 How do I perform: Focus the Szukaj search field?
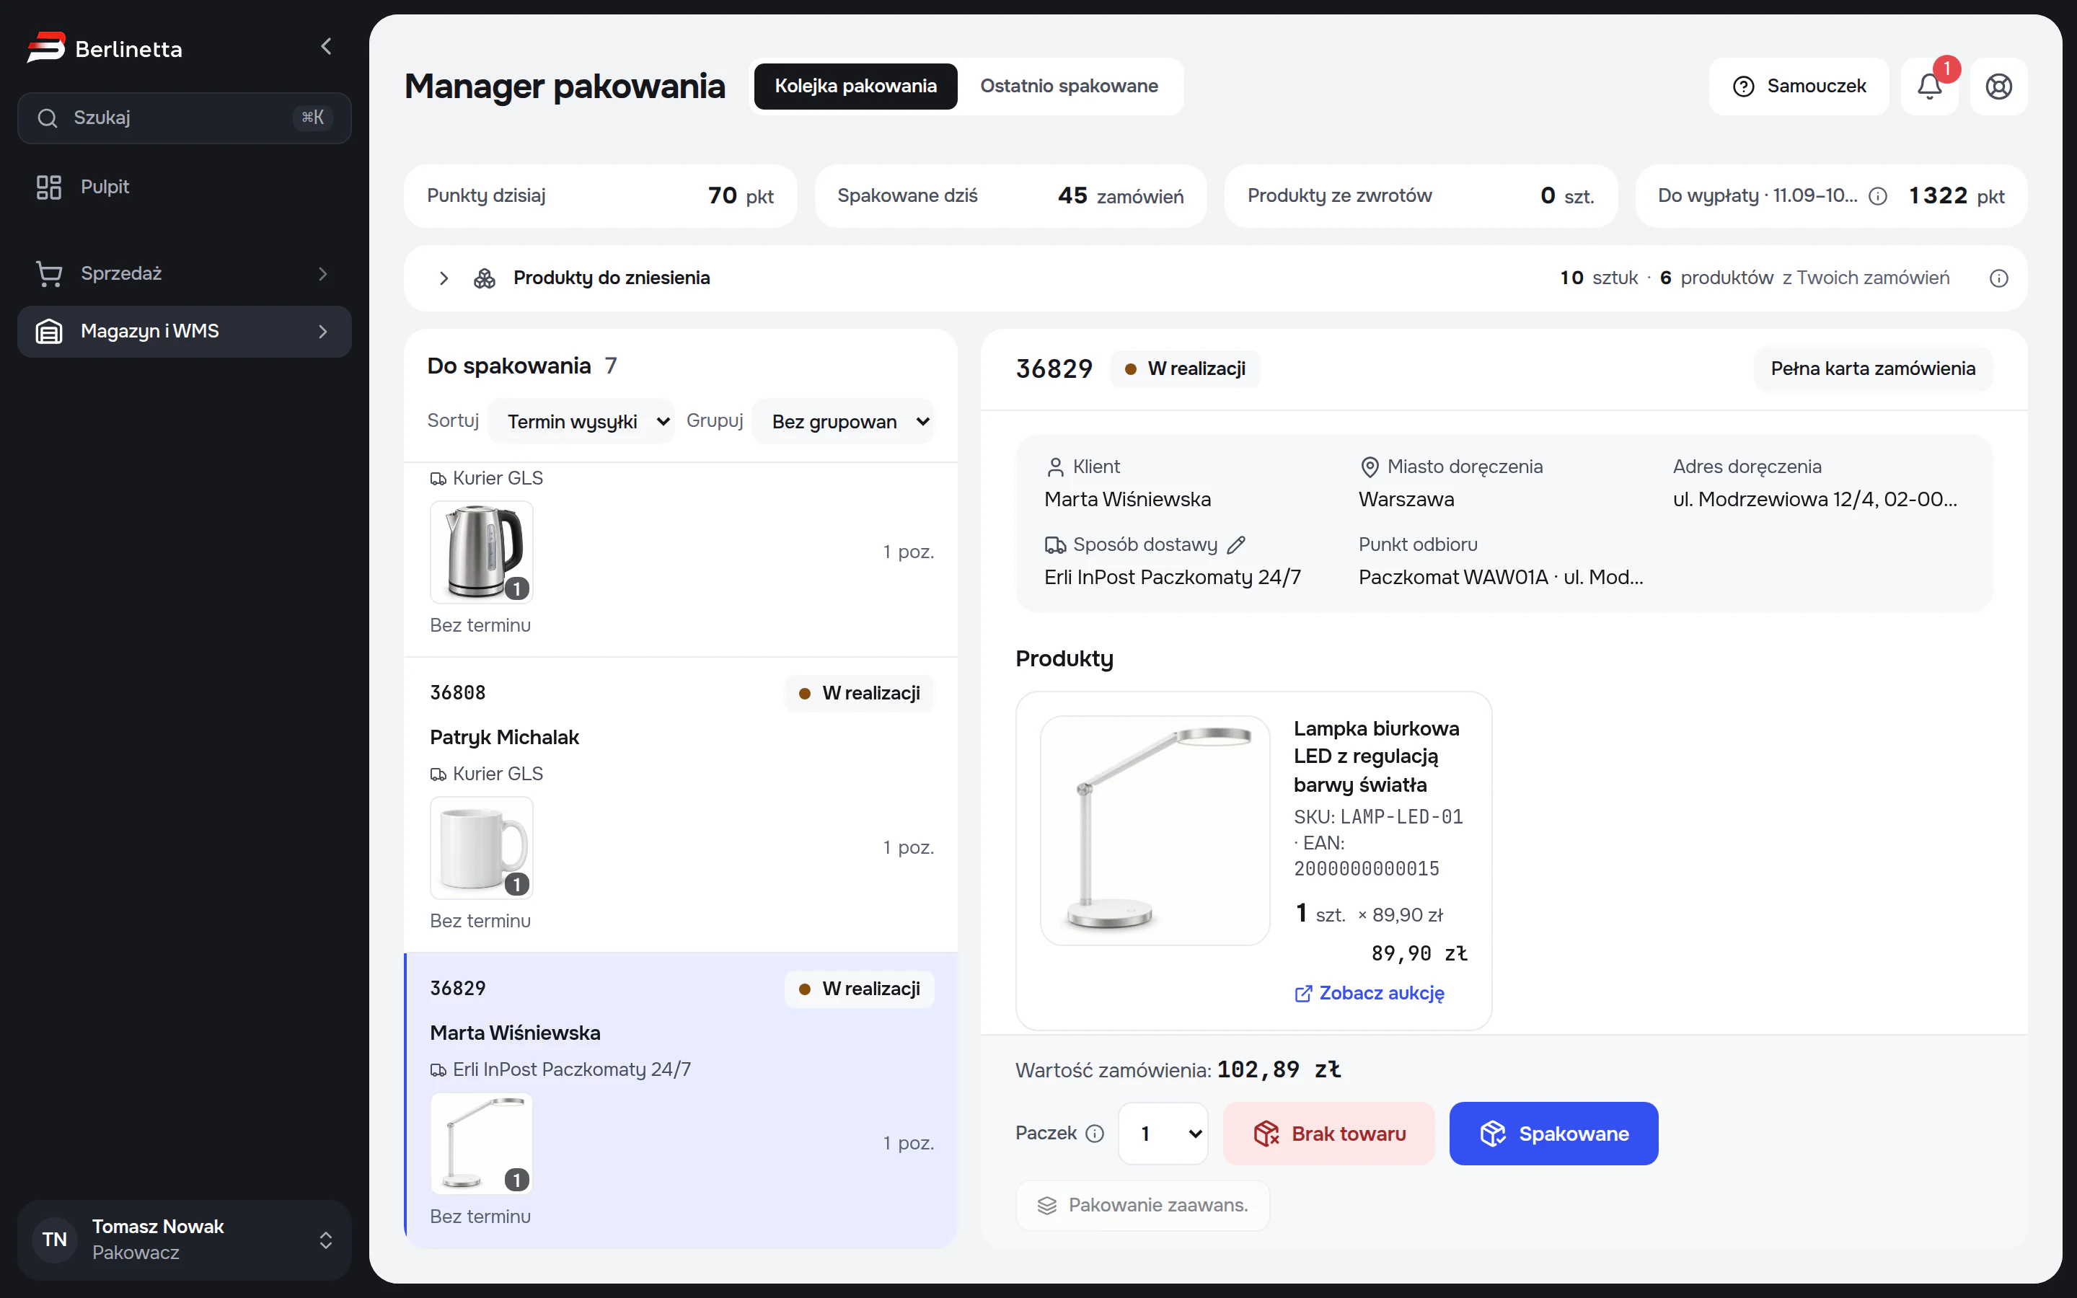[185, 118]
